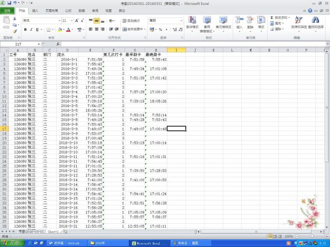Open the 2016年 folder taskbar button
Viewport: 330px width, 247px height.
(x=107, y=243)
